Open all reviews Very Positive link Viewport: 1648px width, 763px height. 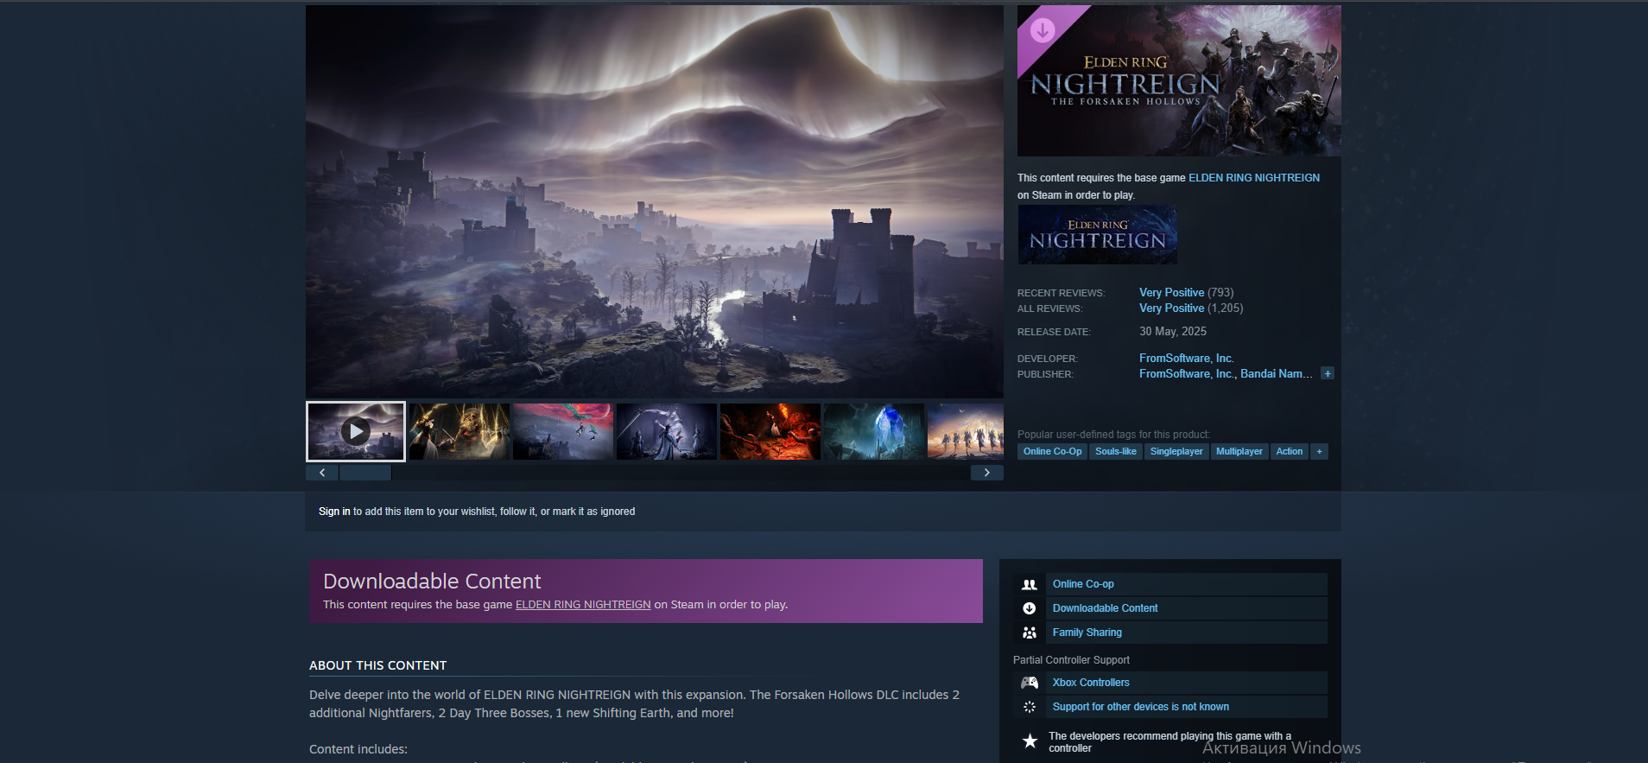click(x=1171, y=308)
